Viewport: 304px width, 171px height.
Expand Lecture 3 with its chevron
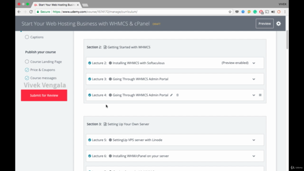tap(254, 79)
